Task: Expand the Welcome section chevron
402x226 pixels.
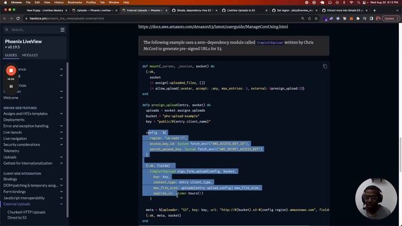Action: [x=62, y=98]
